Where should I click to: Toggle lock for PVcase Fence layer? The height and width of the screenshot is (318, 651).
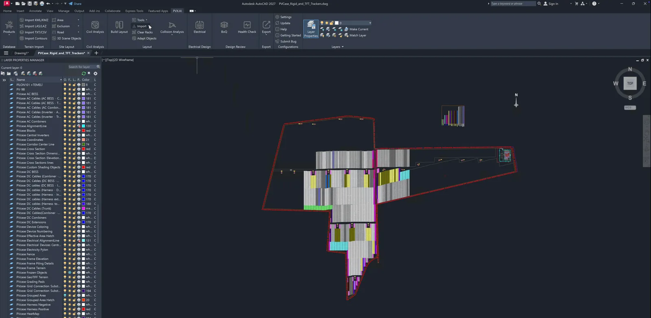tap(74, 254)
